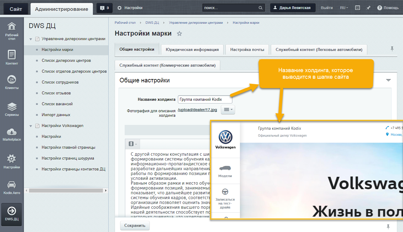Click Volkswagen logo in site preview
The image size is (403, 232).
[x=225, y=137]
